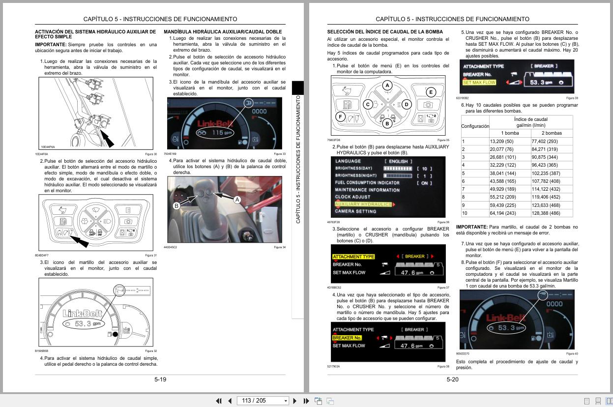
Task: Click table cell 13,209 (50)
Action: [x=502, y=142]
